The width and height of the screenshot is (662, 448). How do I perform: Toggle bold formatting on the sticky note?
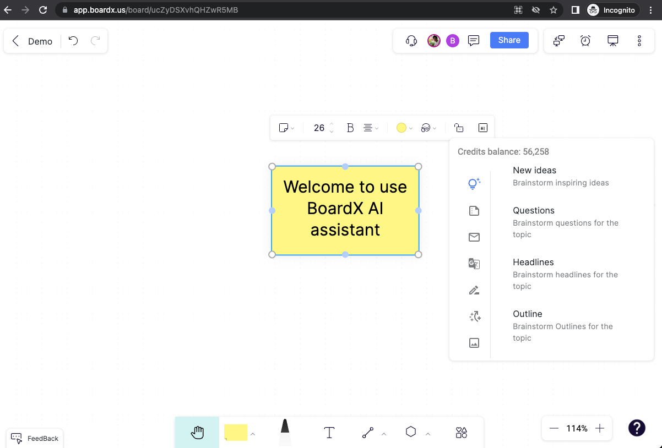(350, 128)
